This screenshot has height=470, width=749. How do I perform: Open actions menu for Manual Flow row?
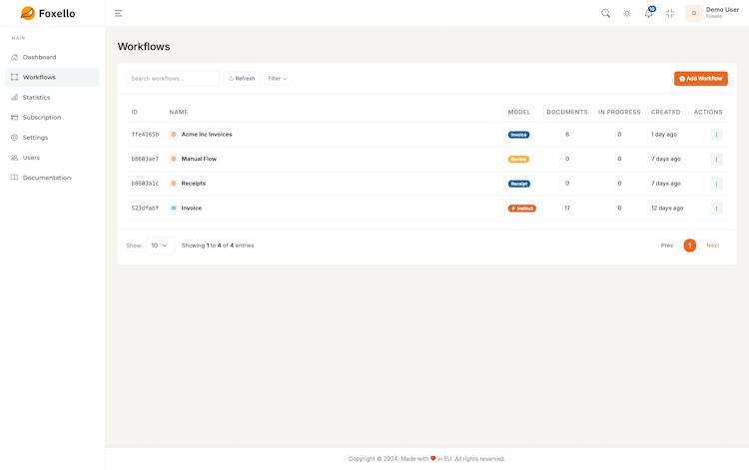pyautogui.click(x=716, y=159)
